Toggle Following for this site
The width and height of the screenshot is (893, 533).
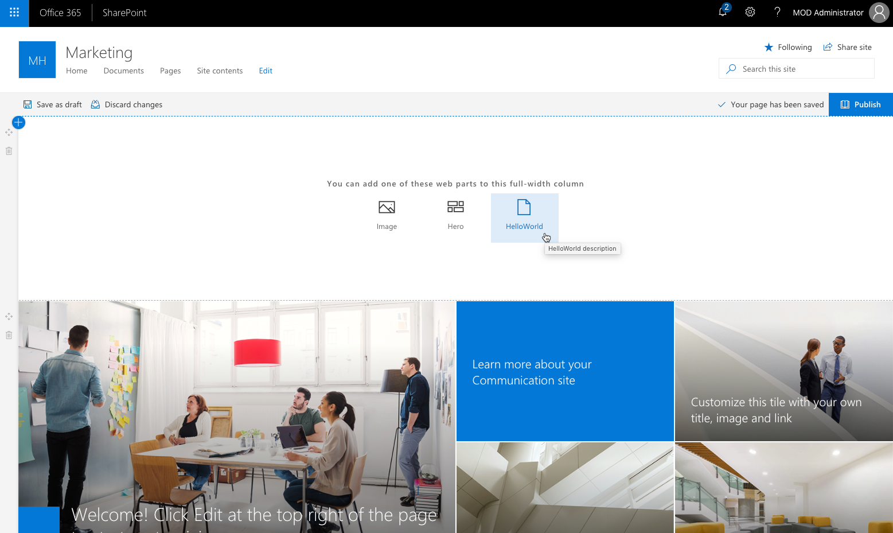[788, 47]
